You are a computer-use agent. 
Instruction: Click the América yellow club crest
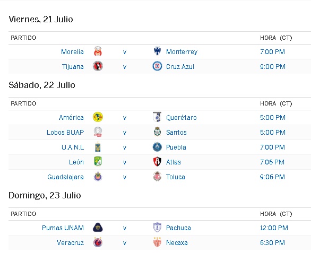click(98, 117)
